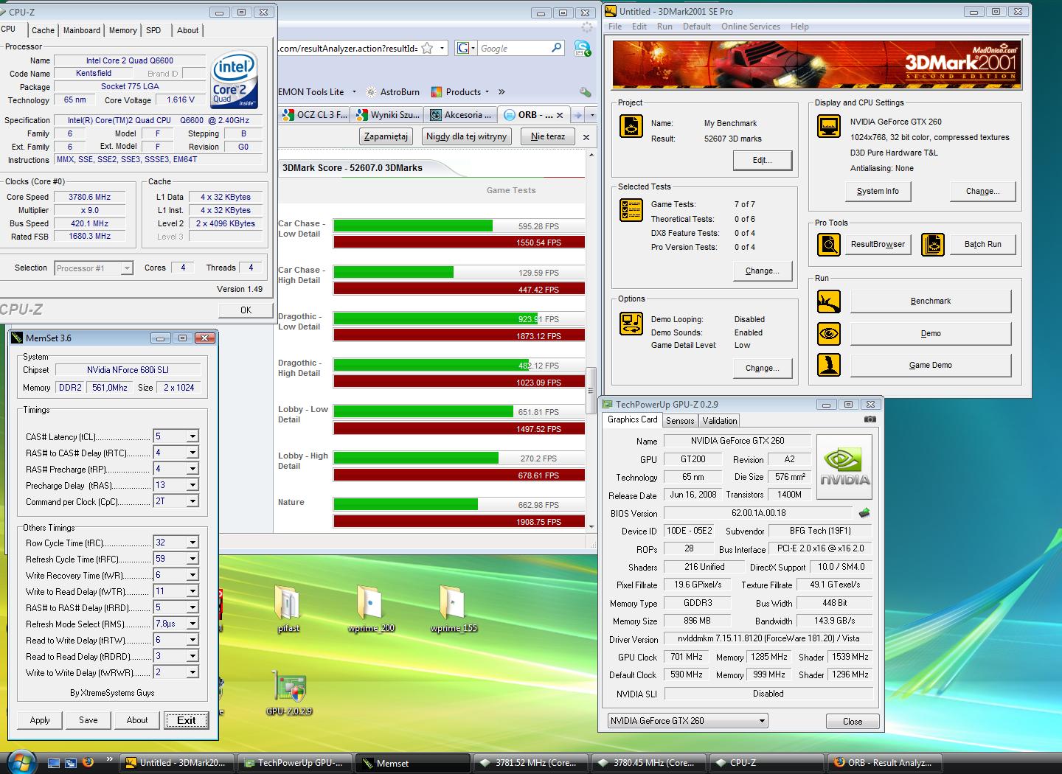Click the Game Demo joystick icon
1062x774 pixels.
[x=829, y=365]
